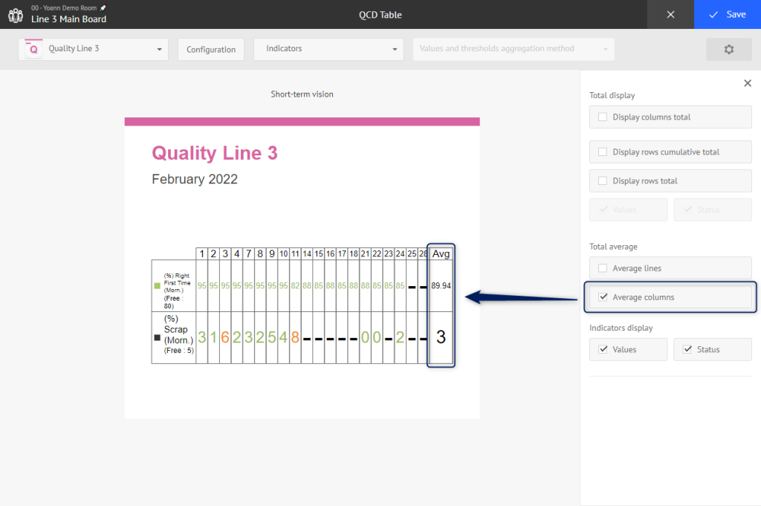Screen dimensions: 761x506
Task: Turn on Average lines
Action: (x=603, y=267)
